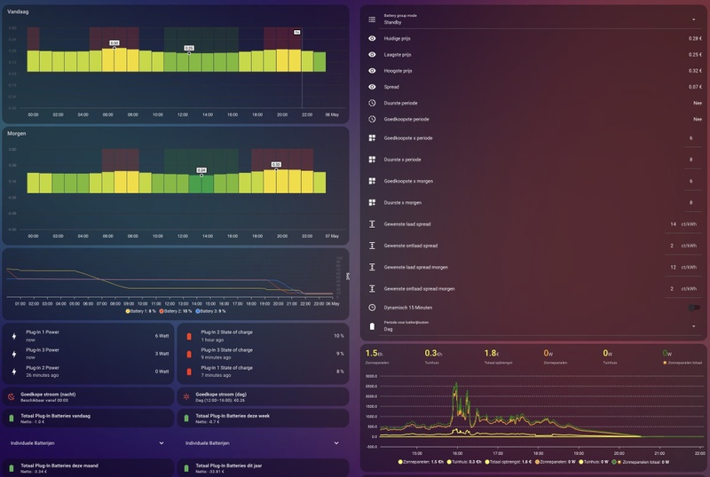
Task: Click the eye icon beside Hoogste prijs
Action: click(372, 71)
